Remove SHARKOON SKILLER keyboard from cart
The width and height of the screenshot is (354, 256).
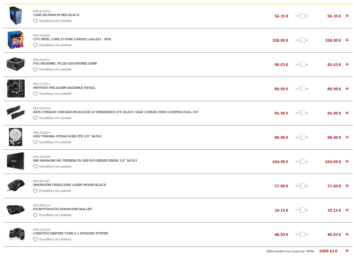click(x=347, y=210)
